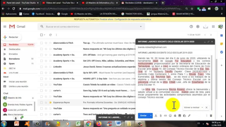Insert a signature with pen icon
This screenshot has width=226, height=127.
coord(189,116)
